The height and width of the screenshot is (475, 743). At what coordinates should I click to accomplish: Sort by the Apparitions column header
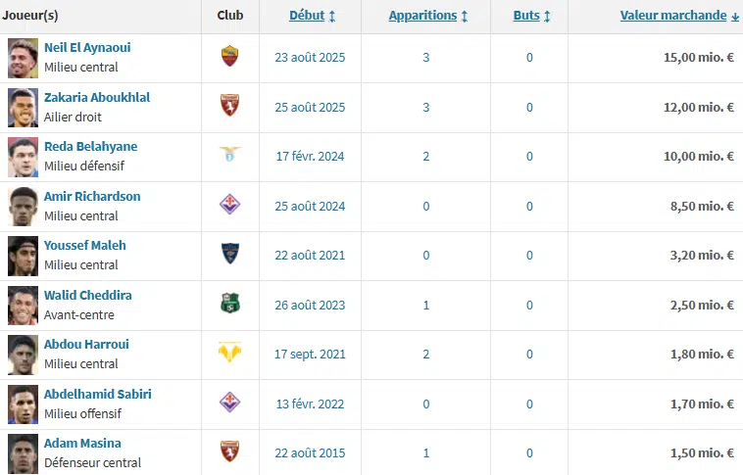pyautogui.click(x=427, y=16)
